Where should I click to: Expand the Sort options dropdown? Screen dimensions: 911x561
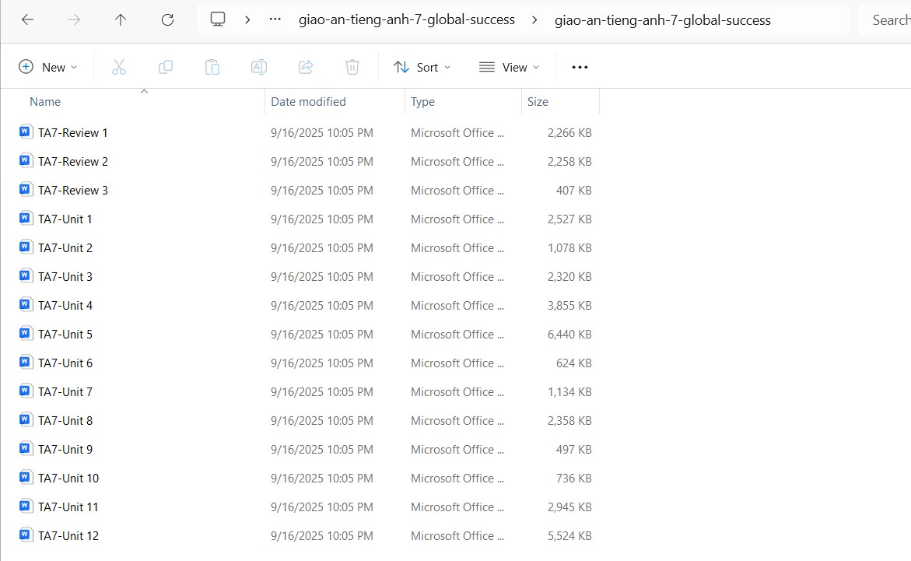[422, 67]
